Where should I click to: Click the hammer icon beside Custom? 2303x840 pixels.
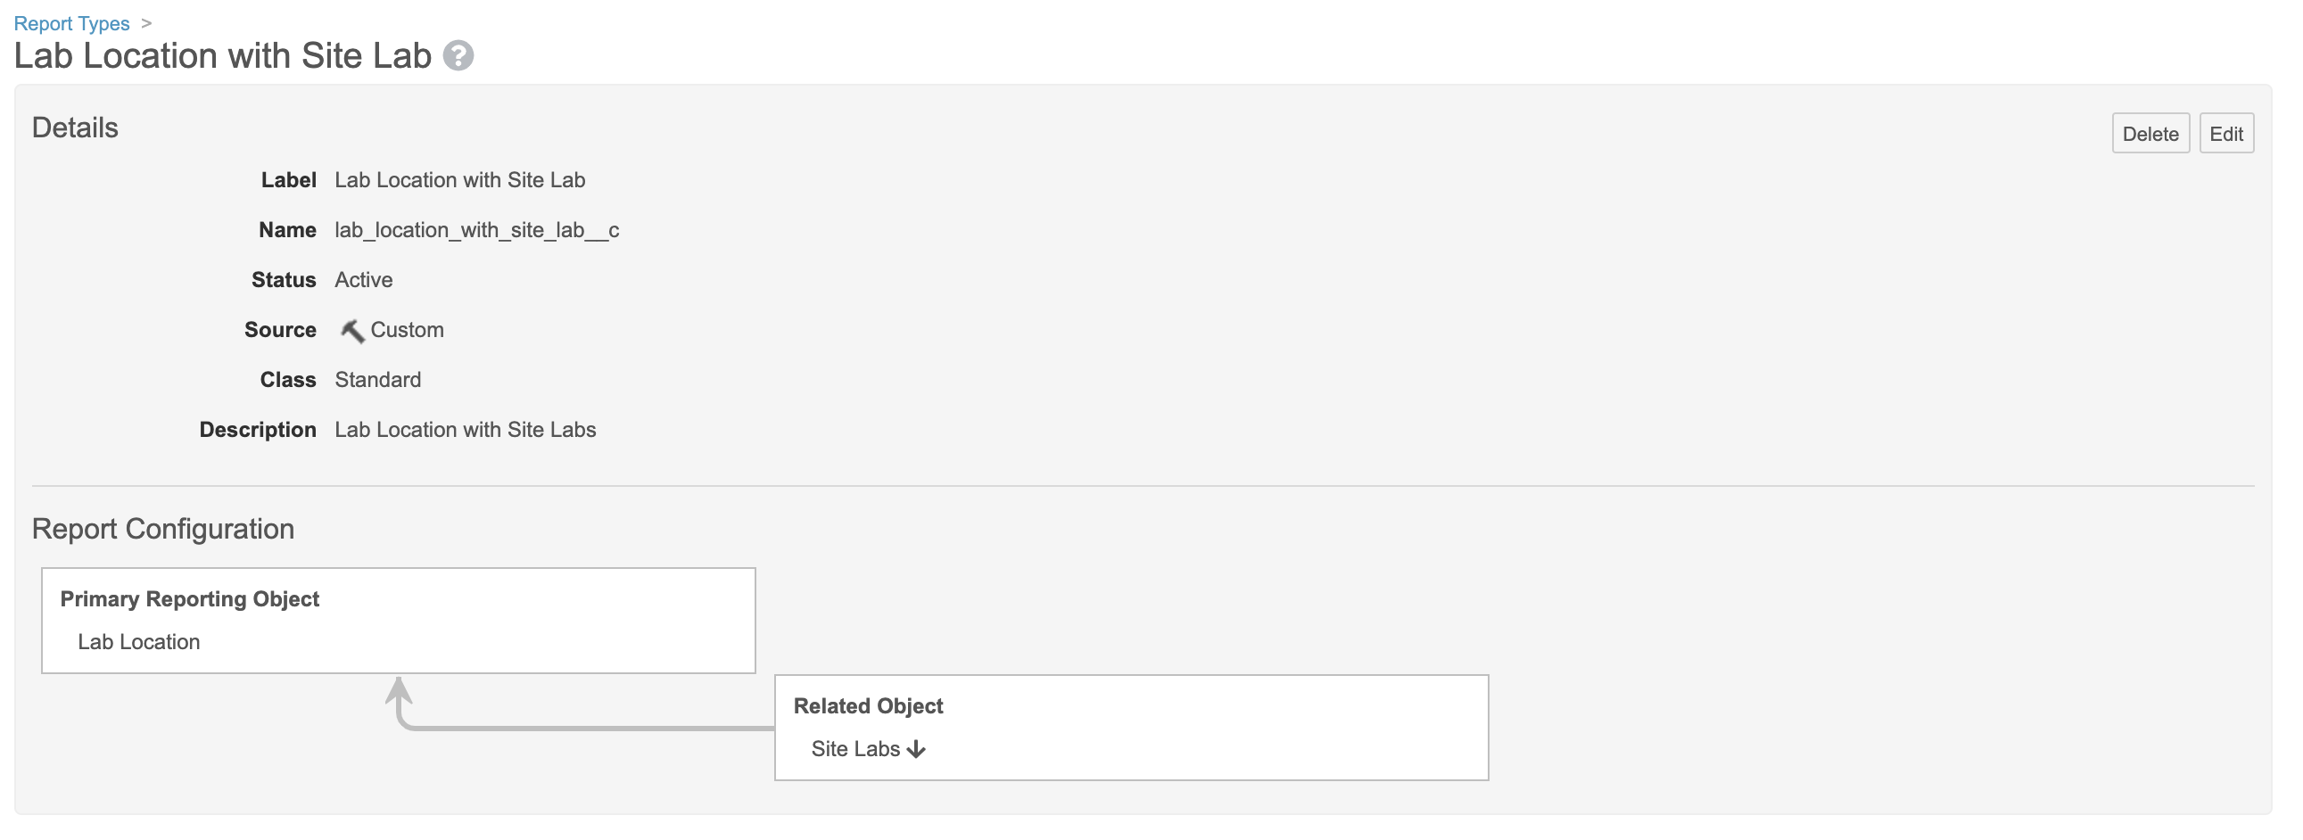tap(352, 331)
